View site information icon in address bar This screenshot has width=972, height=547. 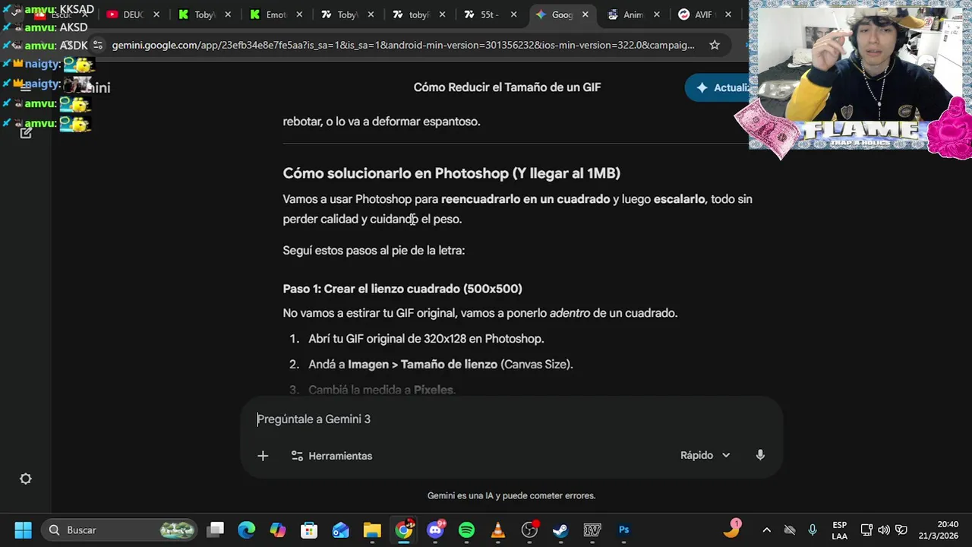tap(97, 45)
